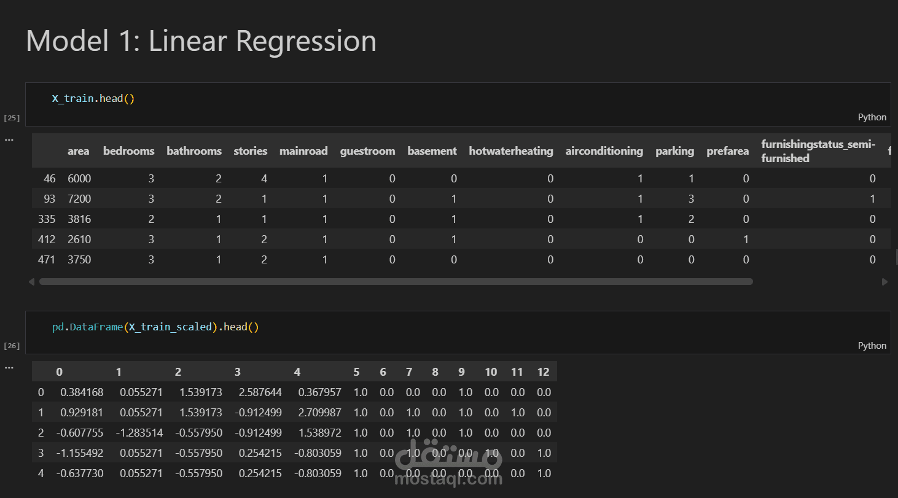Image resolution: width=898 pixels, height=498 pixels.
Task: Click the hotwaterheating column header
Action: tap(511, 151)
